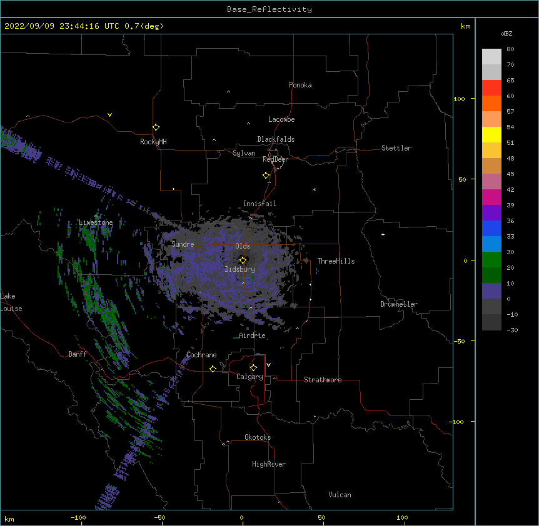Click the Didsbury town label

coord(240,269)
